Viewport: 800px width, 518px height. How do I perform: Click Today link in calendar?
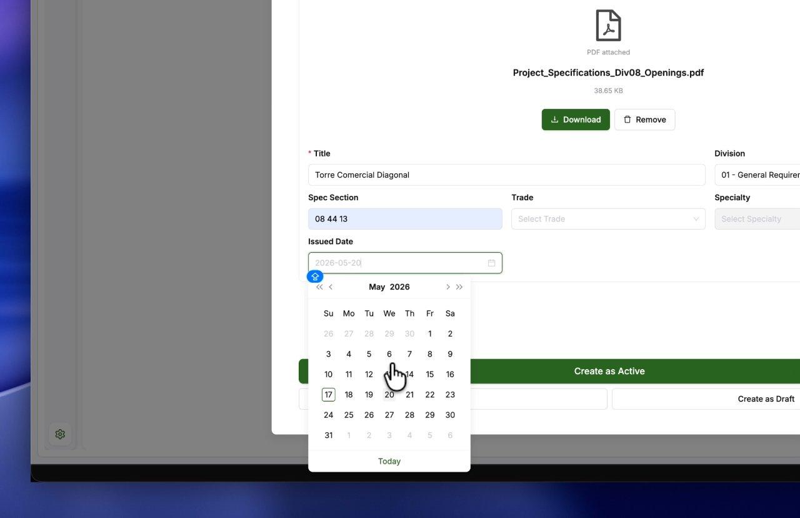(x=389, y=461)
